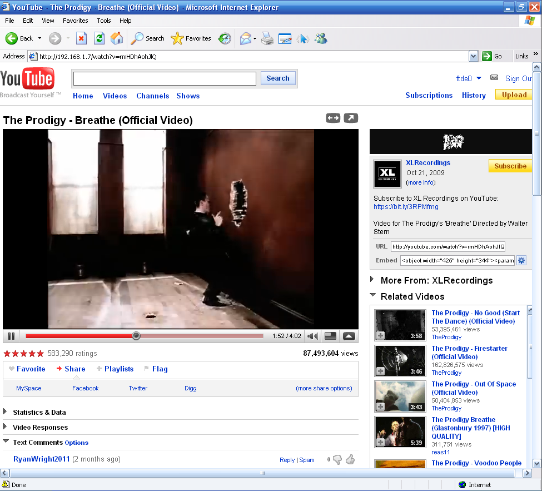
Task: Open the Messenger people toolbar icon
Action: pos(321,38)
